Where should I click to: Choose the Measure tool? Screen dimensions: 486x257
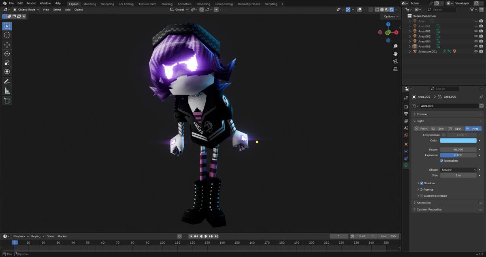coord(7,91)
